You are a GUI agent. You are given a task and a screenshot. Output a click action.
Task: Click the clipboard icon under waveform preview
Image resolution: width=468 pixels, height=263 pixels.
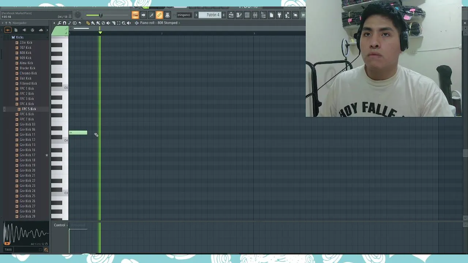(46, 244)
